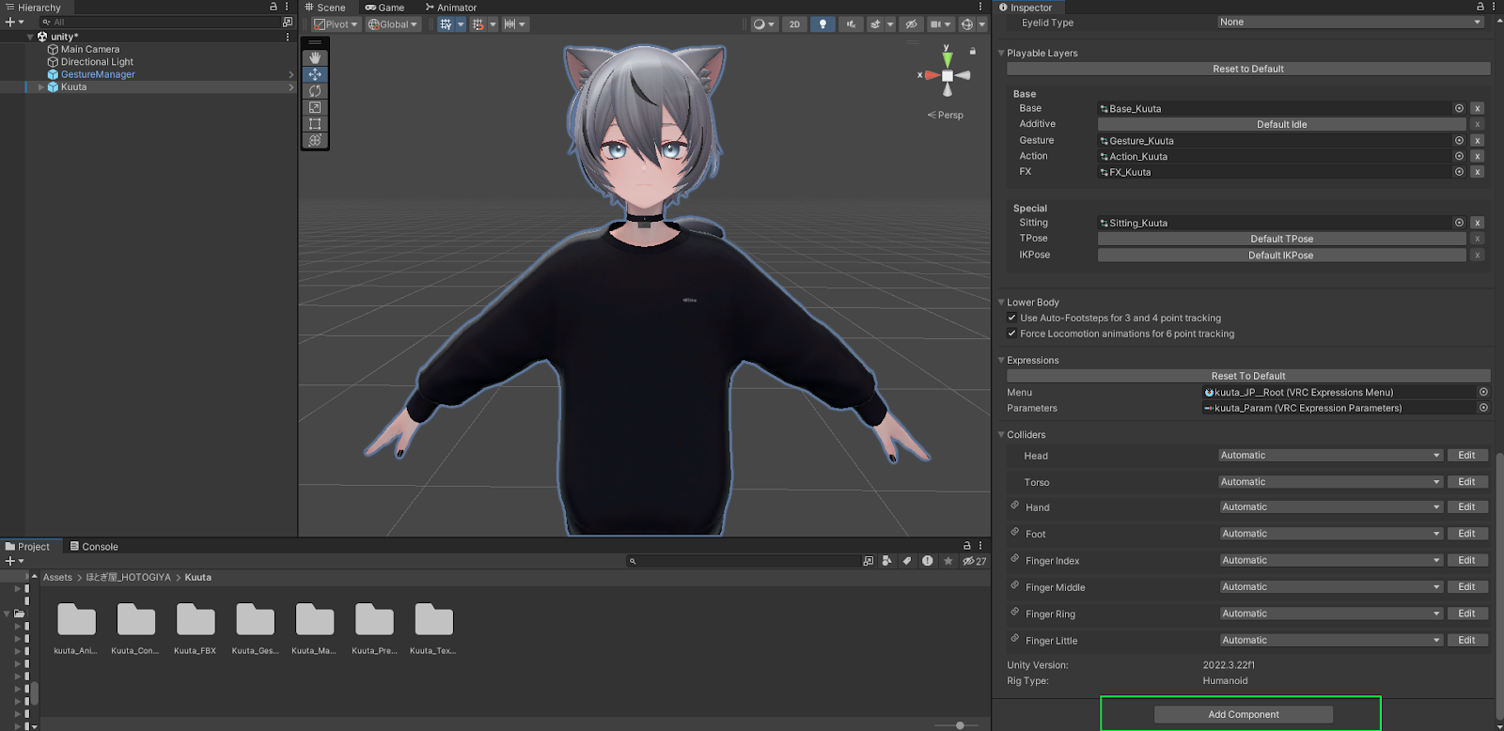1504x731 pixels.
Task: Select the Scale tool
Action: click(315, 107)
